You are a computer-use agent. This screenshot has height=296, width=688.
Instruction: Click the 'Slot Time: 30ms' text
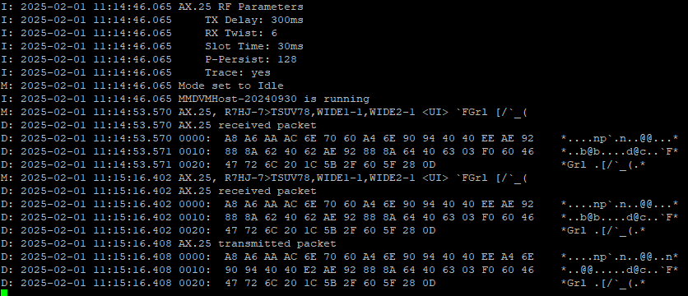pos(254,47)
